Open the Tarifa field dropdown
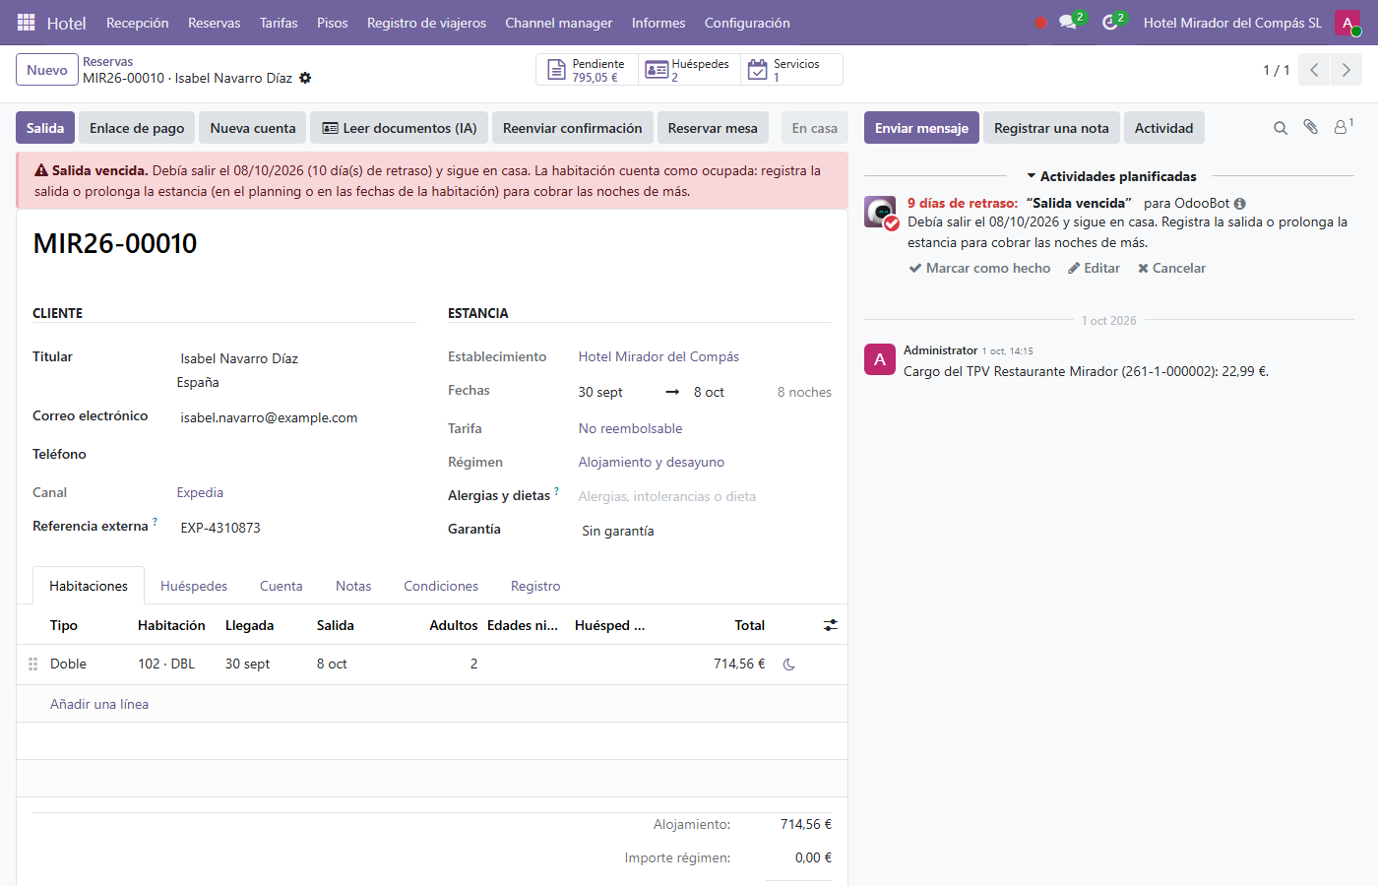The width and height of the screenshot is (1378, 886). 705,428
